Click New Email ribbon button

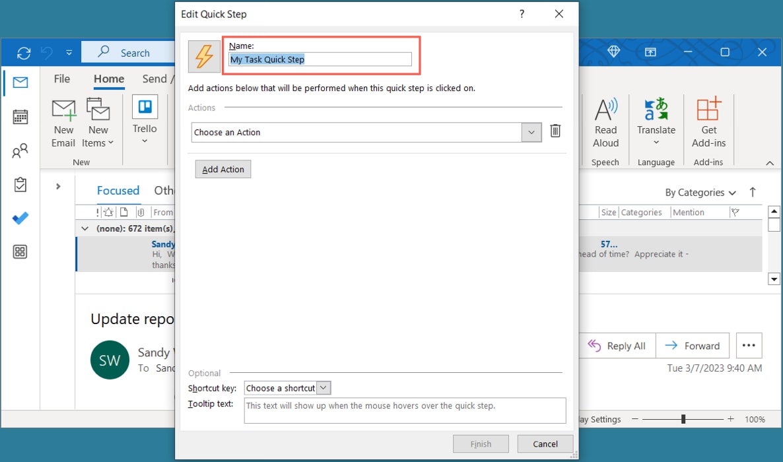pos(63,123)
